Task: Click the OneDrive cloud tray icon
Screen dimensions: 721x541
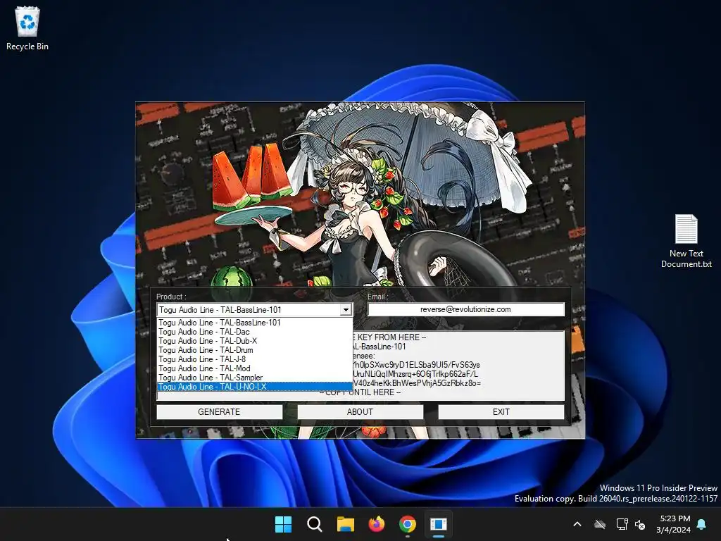Action: tap(600, 524)
